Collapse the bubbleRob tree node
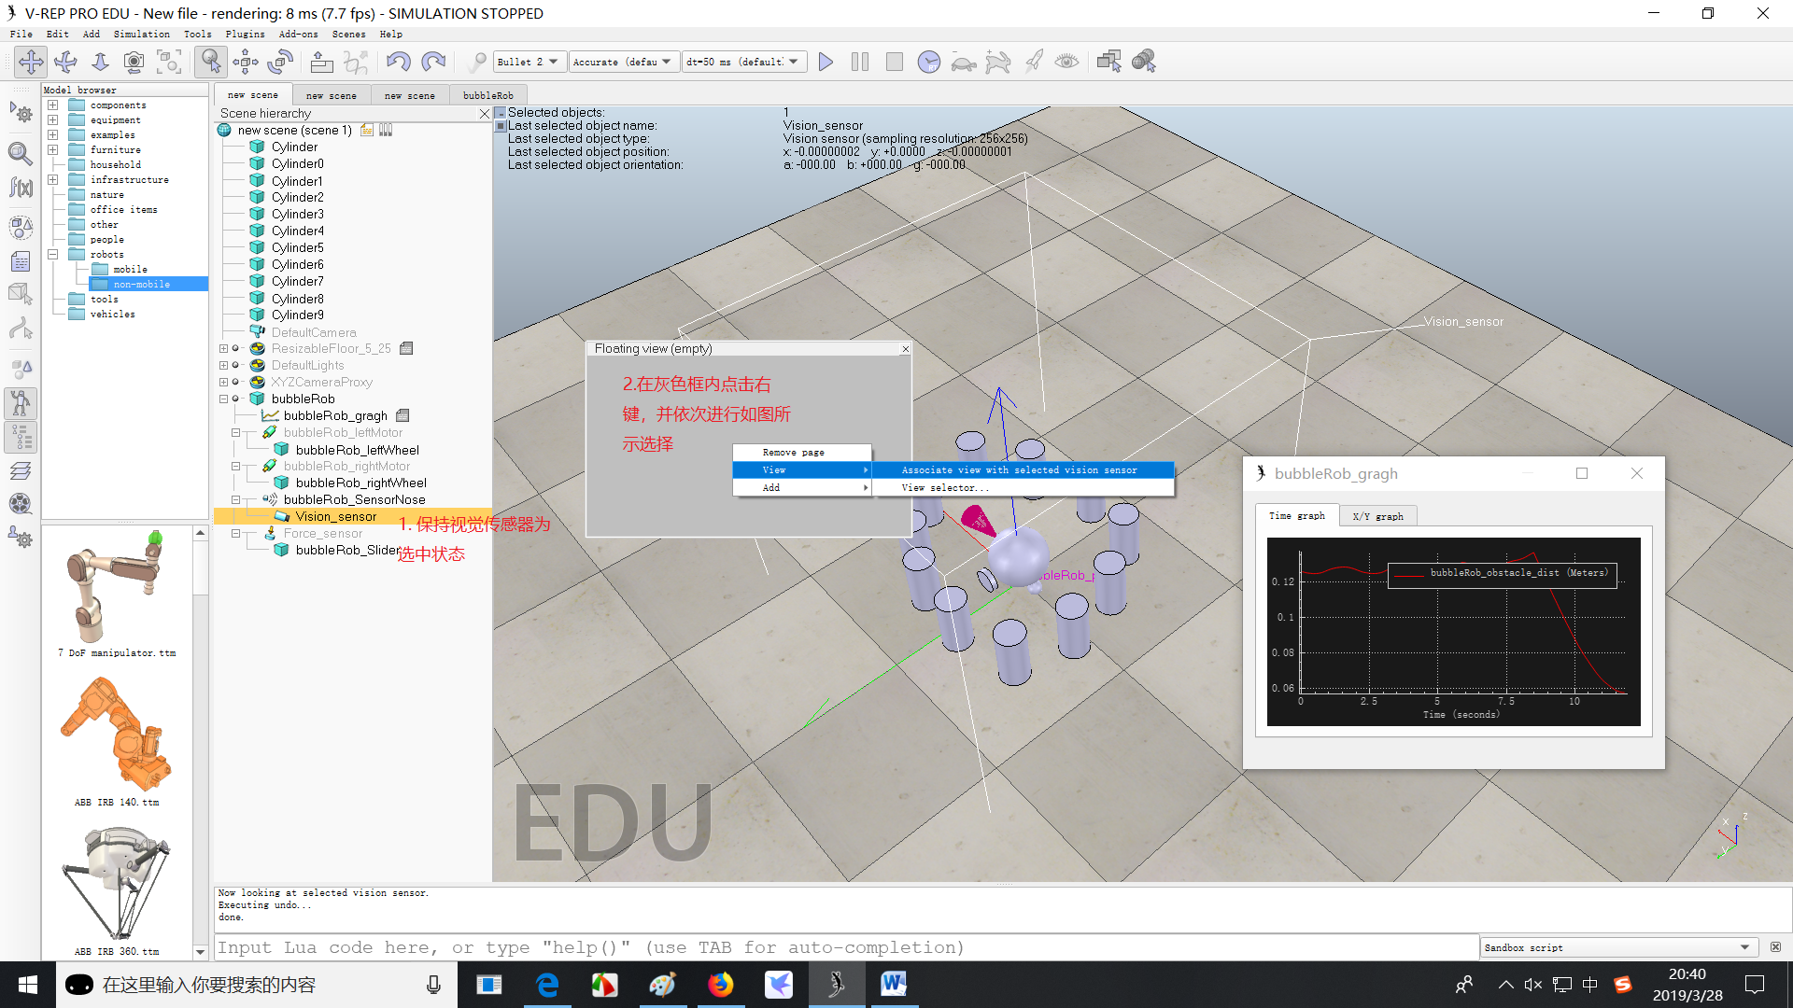This screenshot has width=1793, height=1008. click(224, 399)
